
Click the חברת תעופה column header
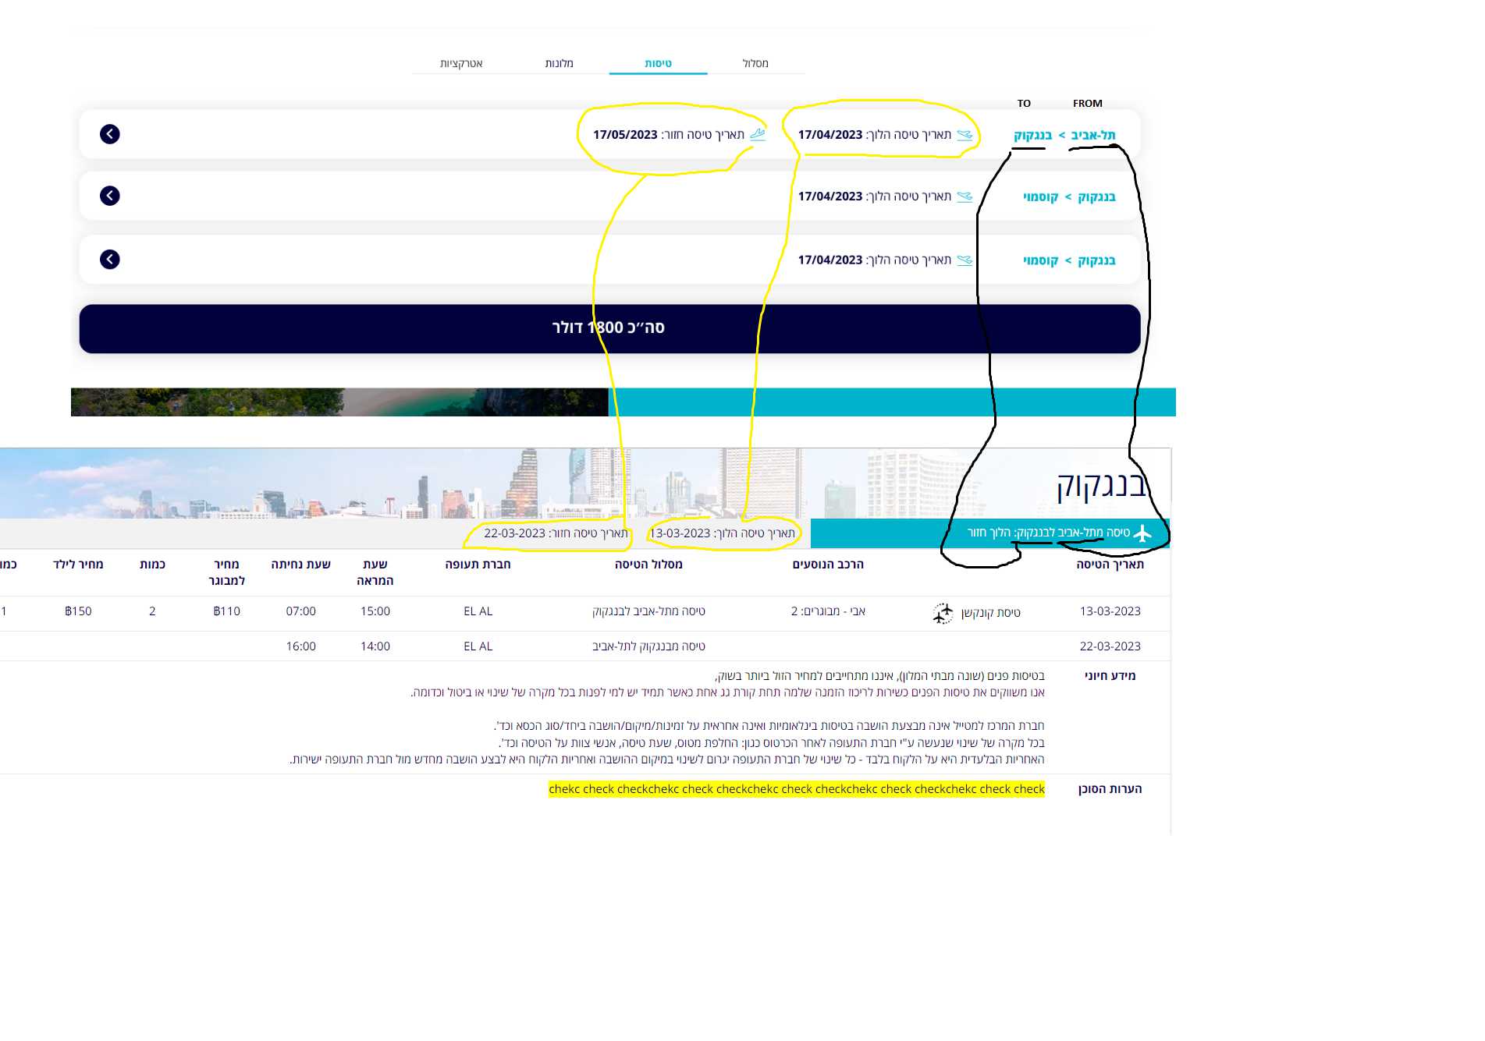tap(478, 565)
